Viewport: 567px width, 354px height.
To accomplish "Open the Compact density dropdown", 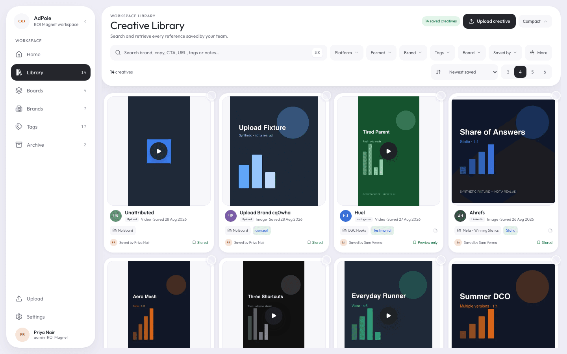I will point(535,21).
